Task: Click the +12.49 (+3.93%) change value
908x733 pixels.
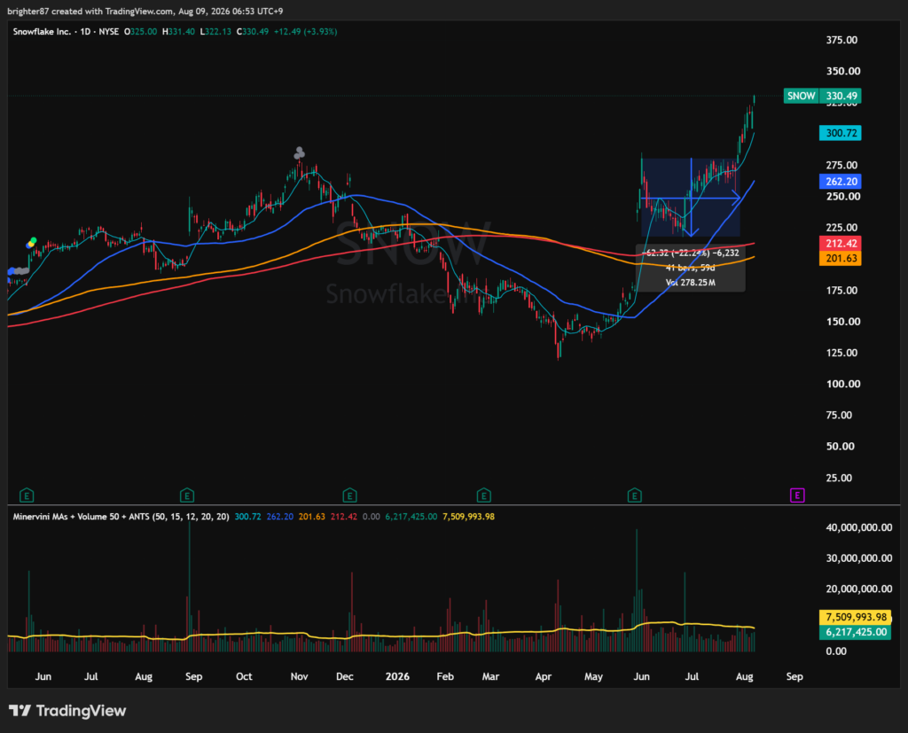Action: (x=305, y=32)
